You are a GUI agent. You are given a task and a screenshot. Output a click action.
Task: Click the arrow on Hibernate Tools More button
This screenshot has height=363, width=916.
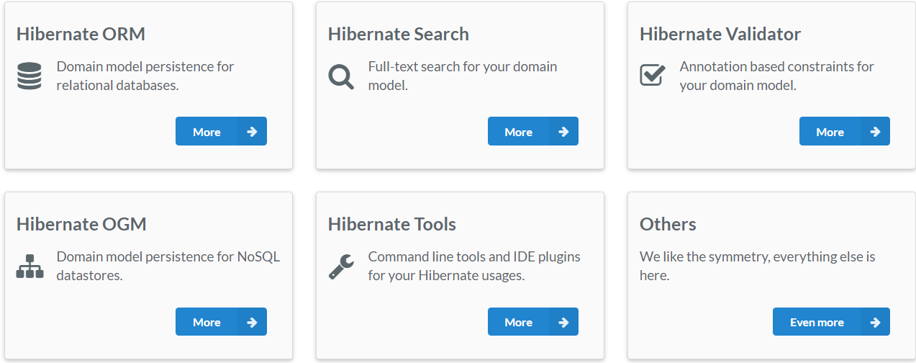click(x=563, y=322)
